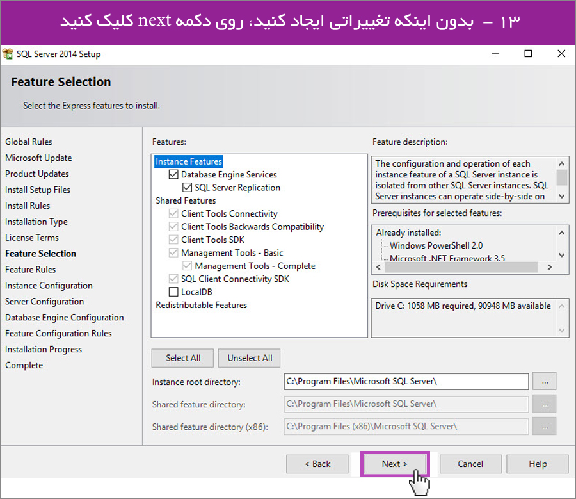Select Complete step in sidebar
This screenshot has height=499, width=576.
point(24,366)
